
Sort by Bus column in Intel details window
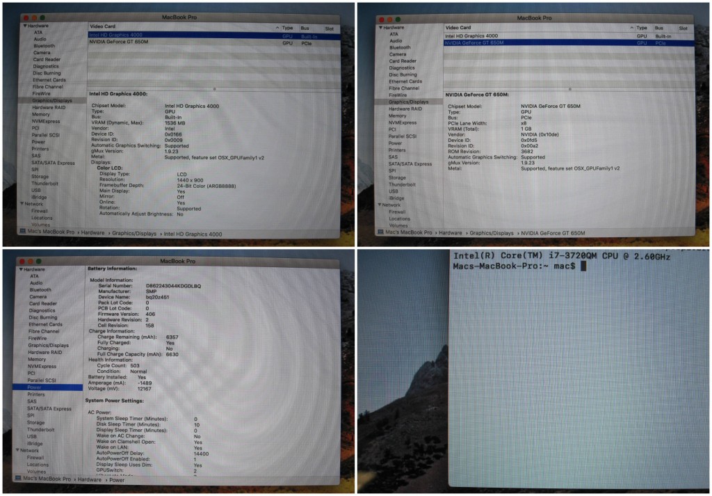click(305, 28)
